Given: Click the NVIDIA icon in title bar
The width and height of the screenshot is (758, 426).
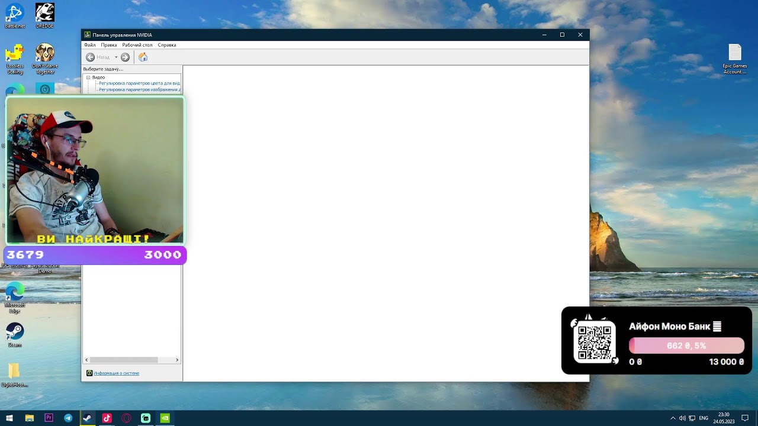Looking at the screenshot, I should (87, 35).
